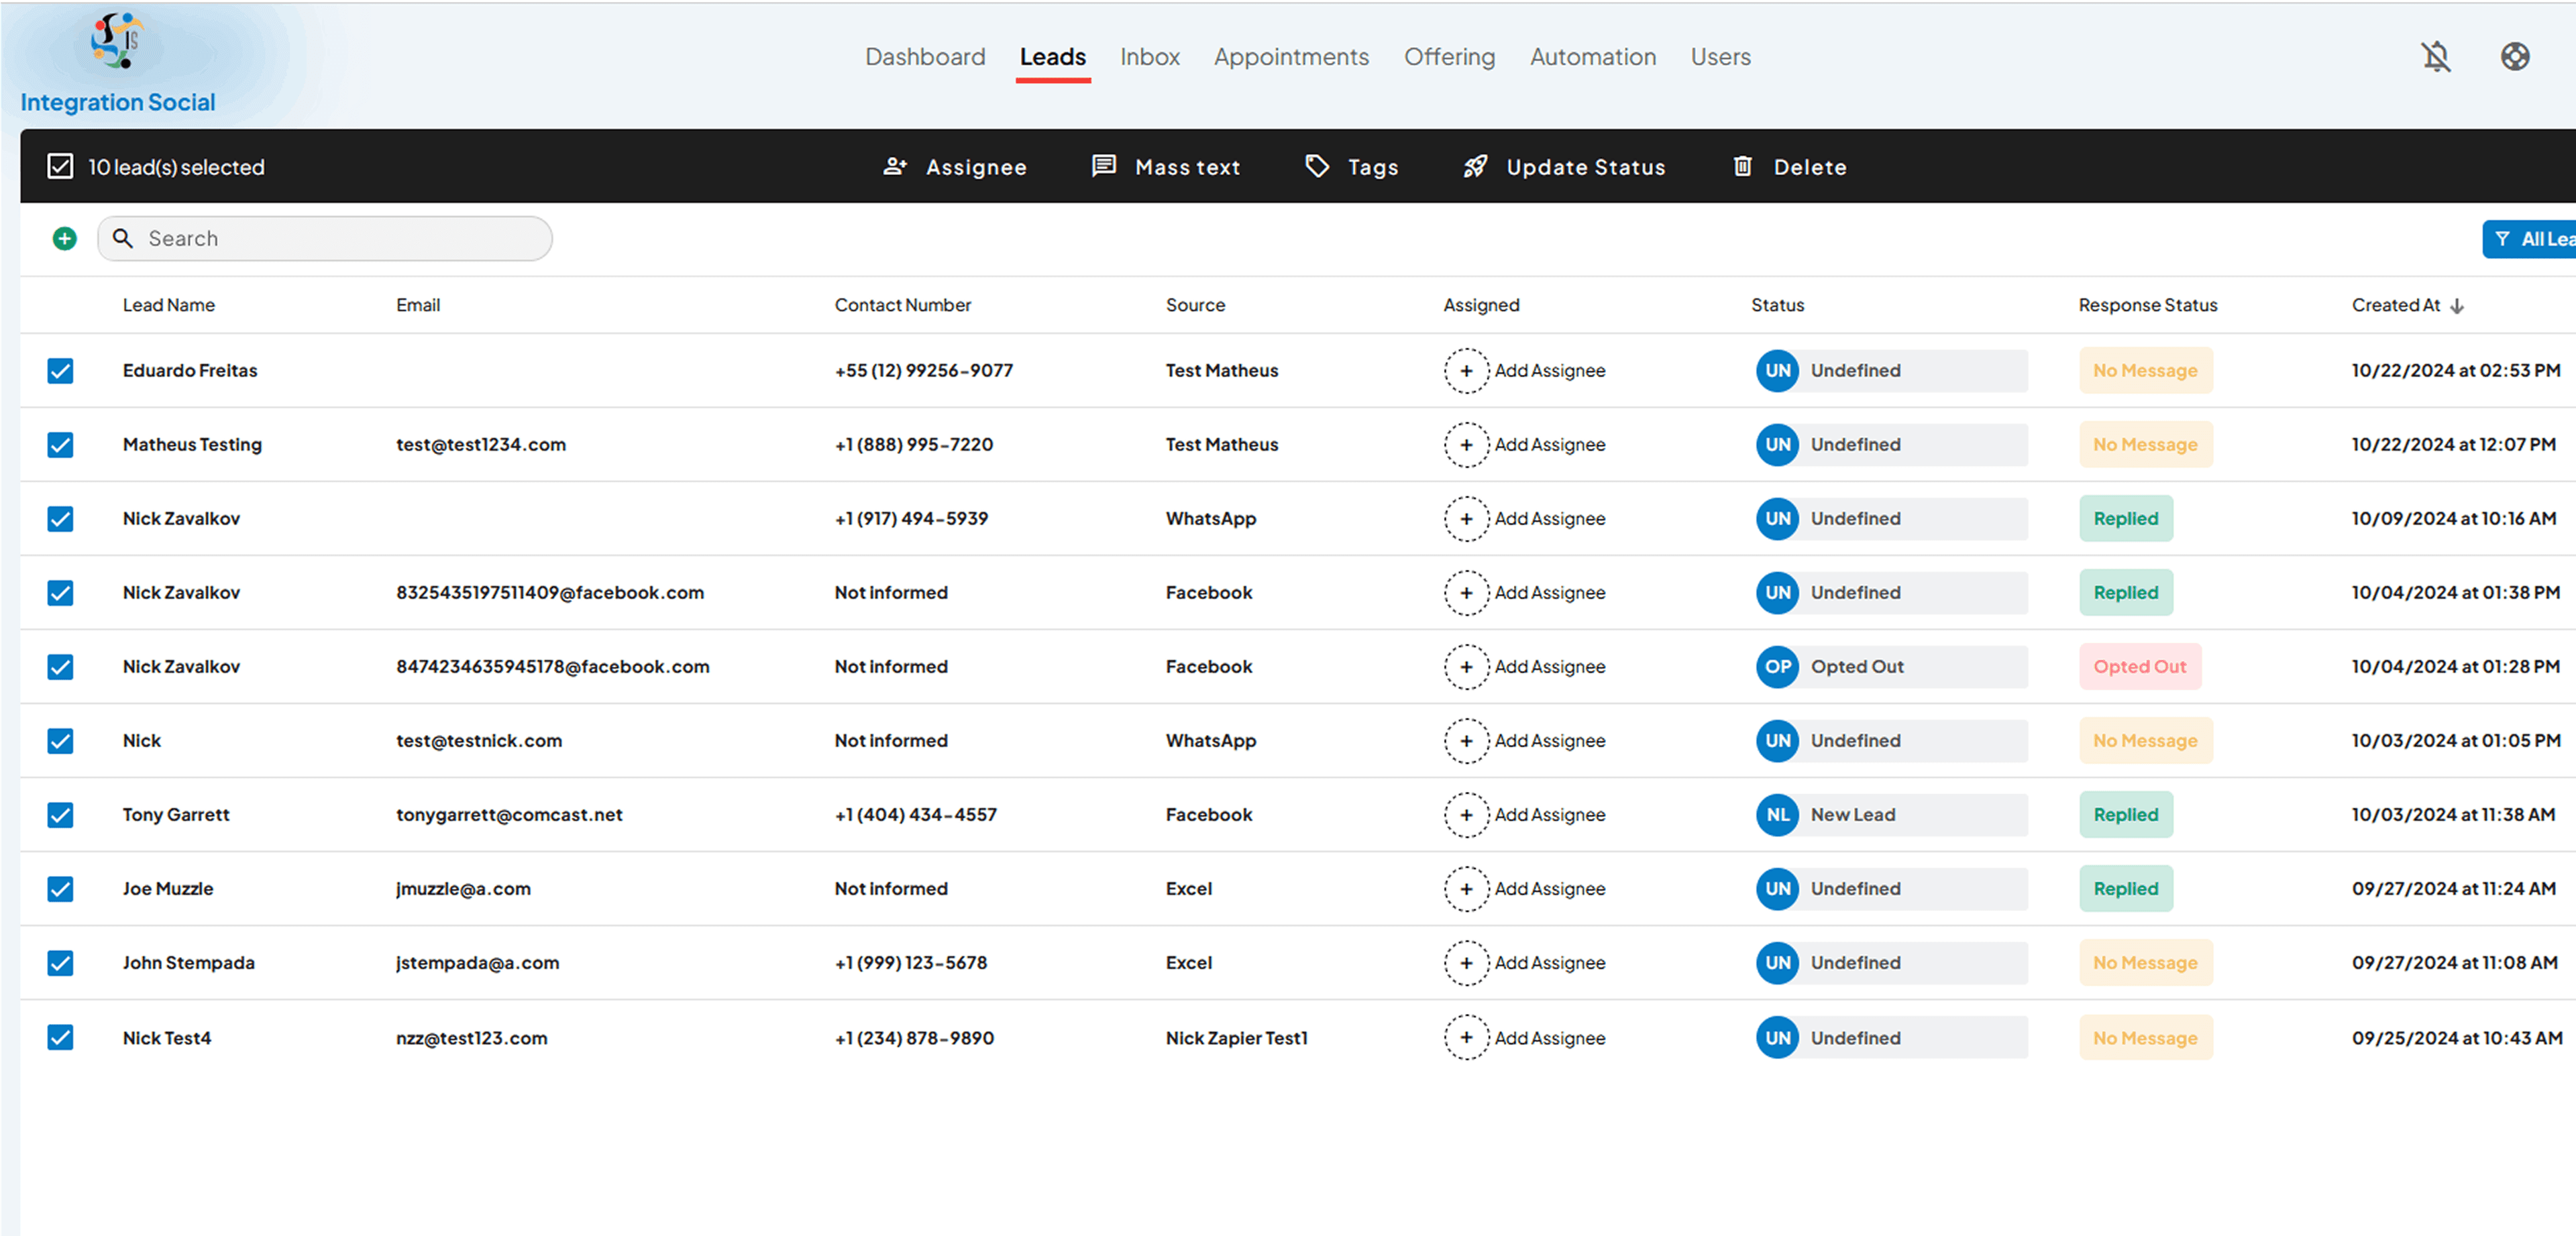Add assignee for Joe Muzzle
This screenshot has height=1236, width=2576.
coord(1525,889)
